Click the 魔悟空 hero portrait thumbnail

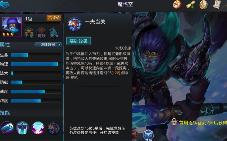12,27
